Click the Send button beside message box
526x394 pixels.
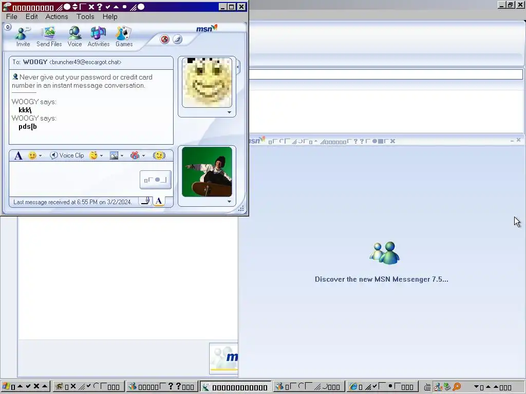click(155, 180)
